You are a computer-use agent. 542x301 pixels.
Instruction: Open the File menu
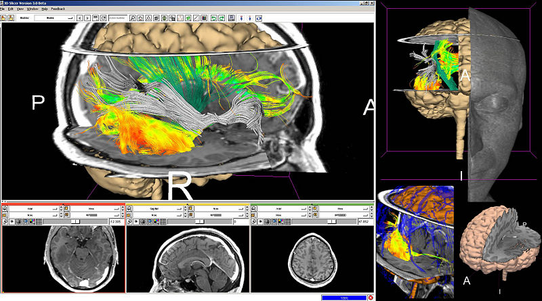[x=3, y=8]
